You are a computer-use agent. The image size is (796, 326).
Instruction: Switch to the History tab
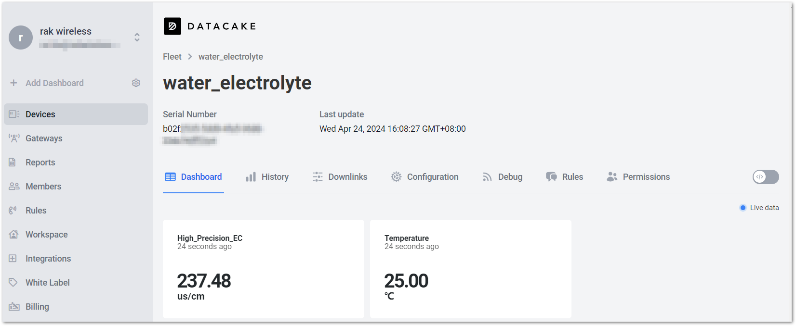267,177
